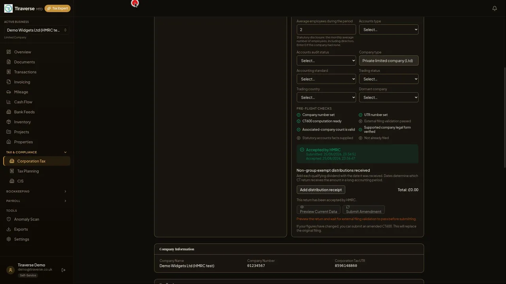Open the Trading status dropdown
This screenshot has width=506, height=284.
tap(389, 79)
